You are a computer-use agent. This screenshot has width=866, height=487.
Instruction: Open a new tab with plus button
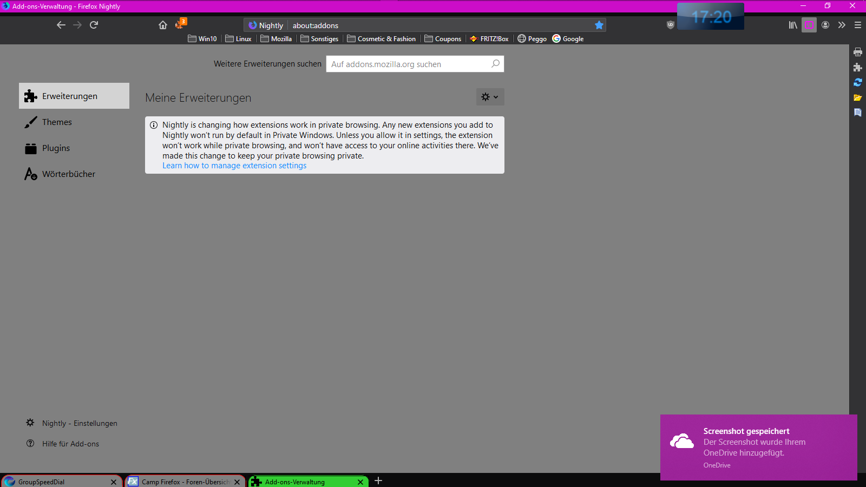378,481
